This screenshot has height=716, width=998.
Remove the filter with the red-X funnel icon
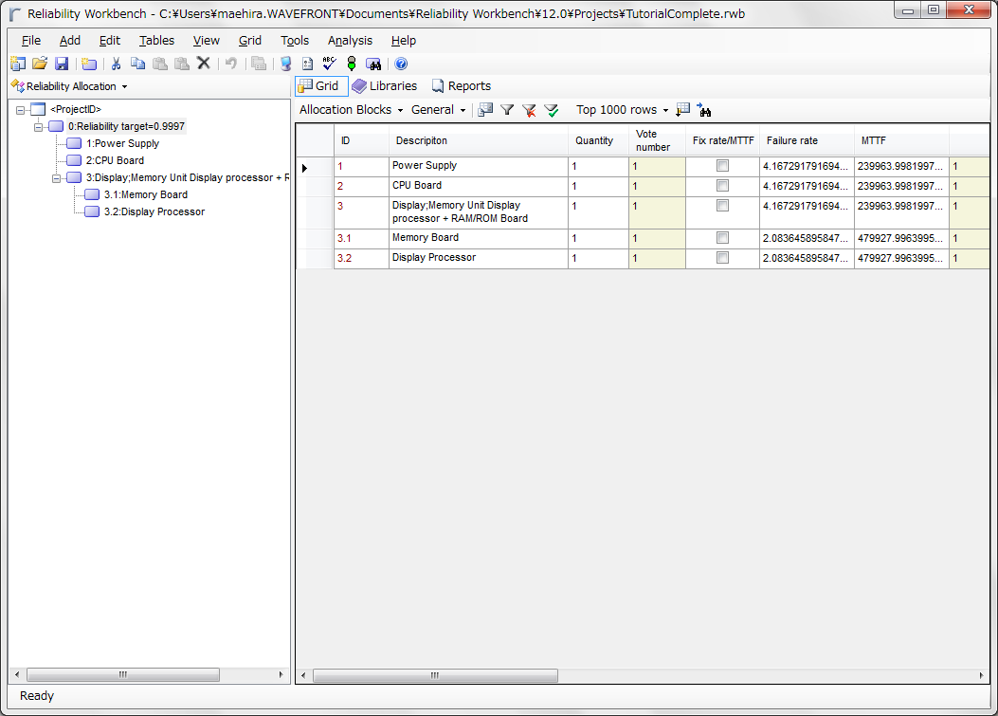(529, 110)
